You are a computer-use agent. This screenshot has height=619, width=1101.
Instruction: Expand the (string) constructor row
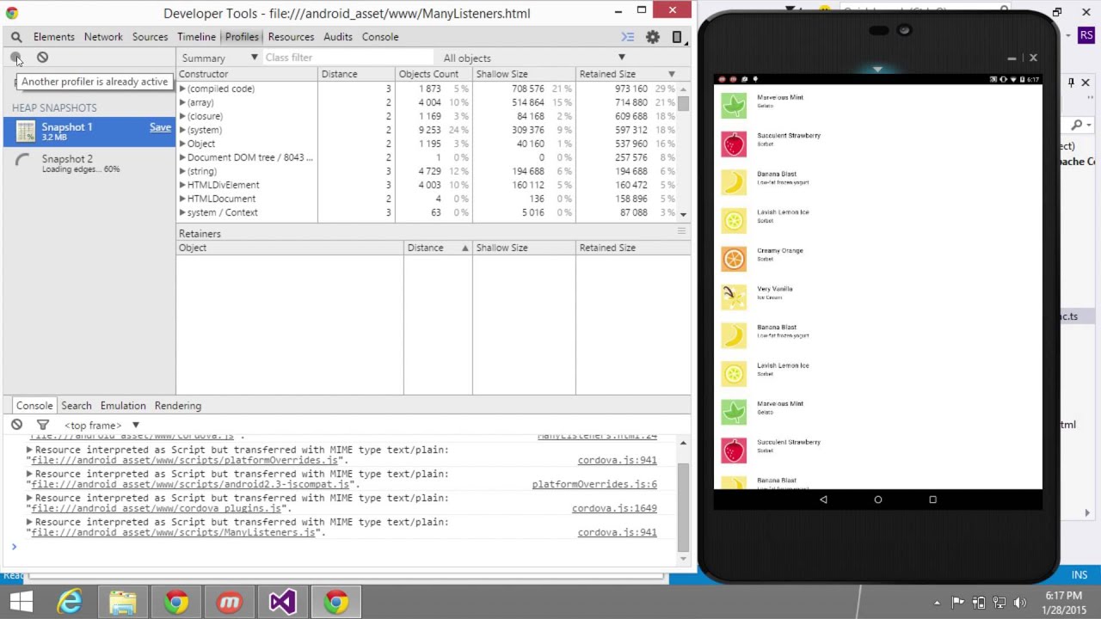(182, 171)
